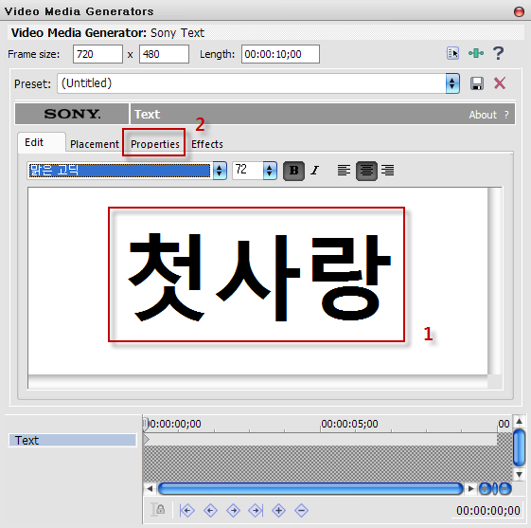Click the font name field 맑은 고딕
This screenshot has width=531, height=528.
click(x=119, y=171)
